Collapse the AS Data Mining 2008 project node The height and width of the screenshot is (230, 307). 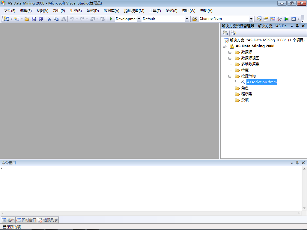(224, 46)
